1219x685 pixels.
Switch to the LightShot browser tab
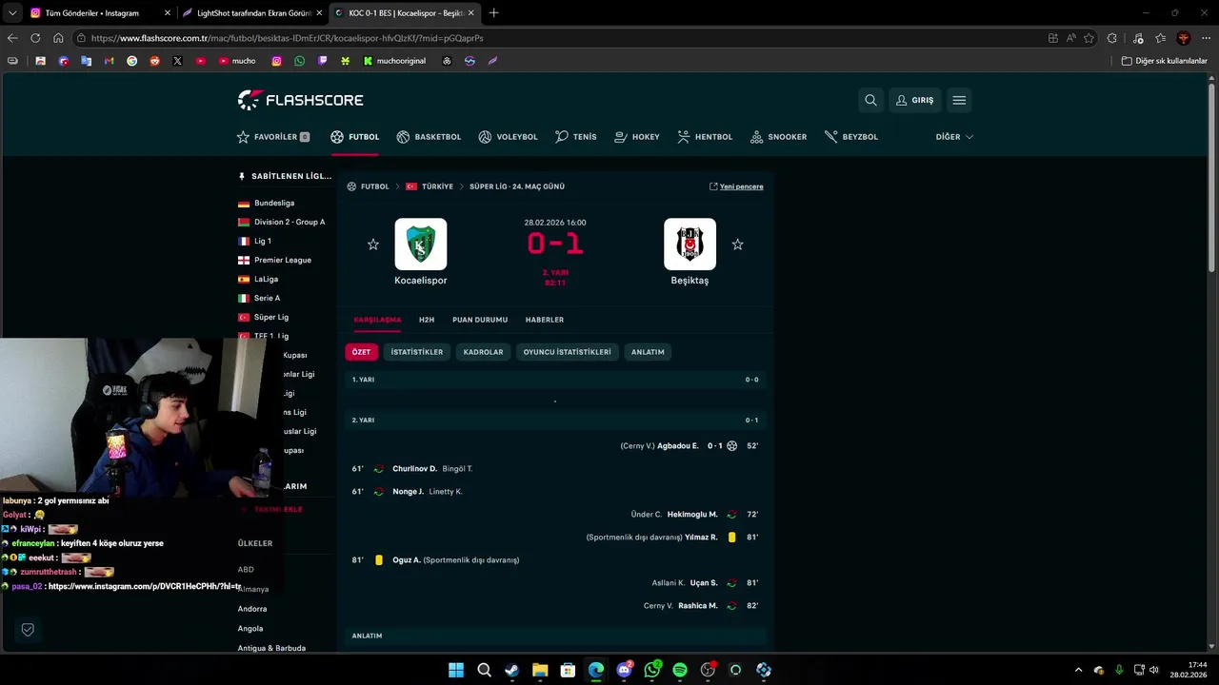251,13
